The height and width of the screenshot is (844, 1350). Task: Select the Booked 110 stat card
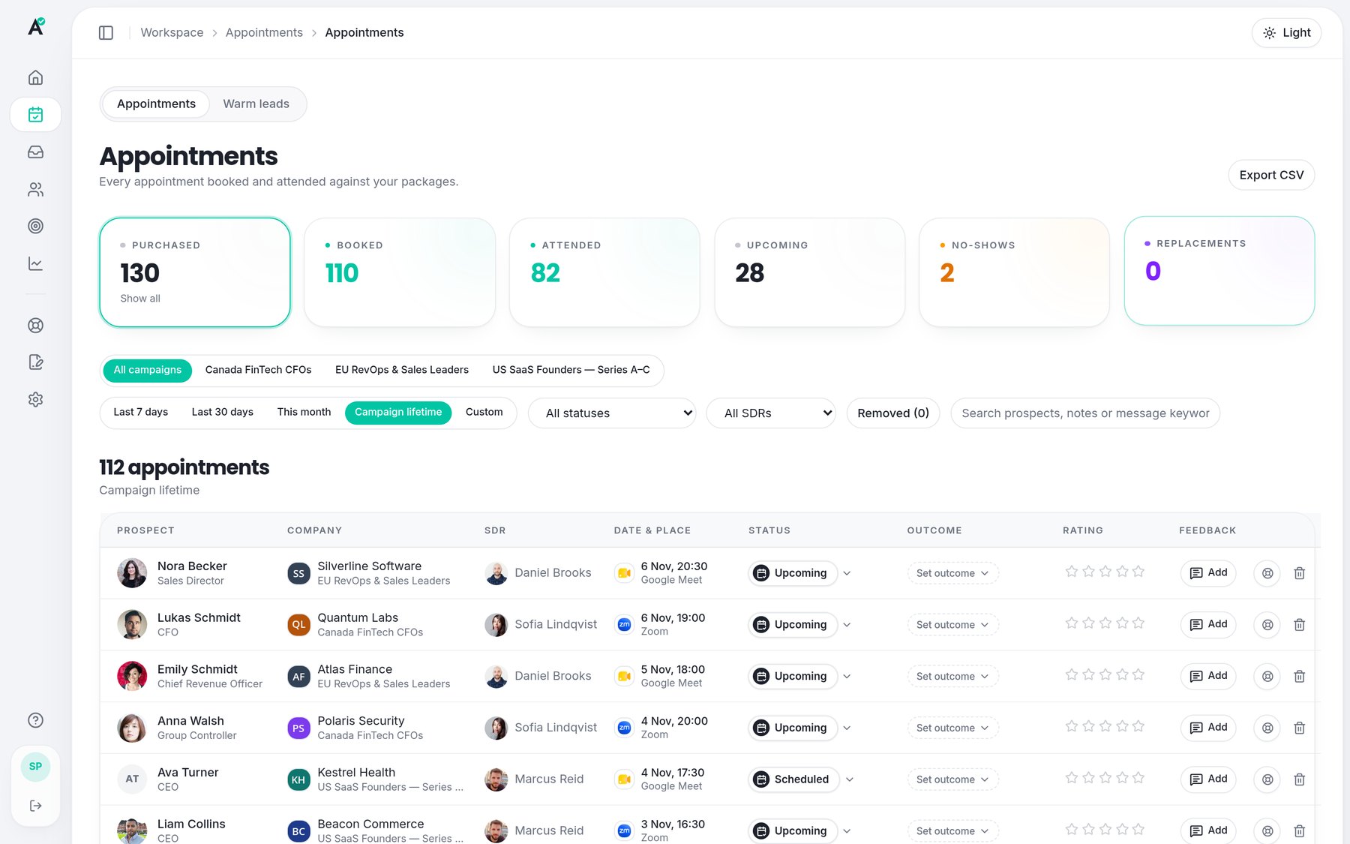pyautogui.click(x=400, y=272)
